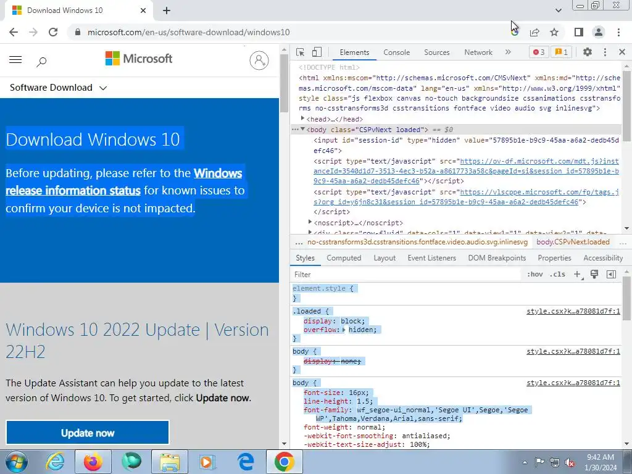632x474 pixels.
Task: Click the Microsoft page search magnifier
Action: 41,62
